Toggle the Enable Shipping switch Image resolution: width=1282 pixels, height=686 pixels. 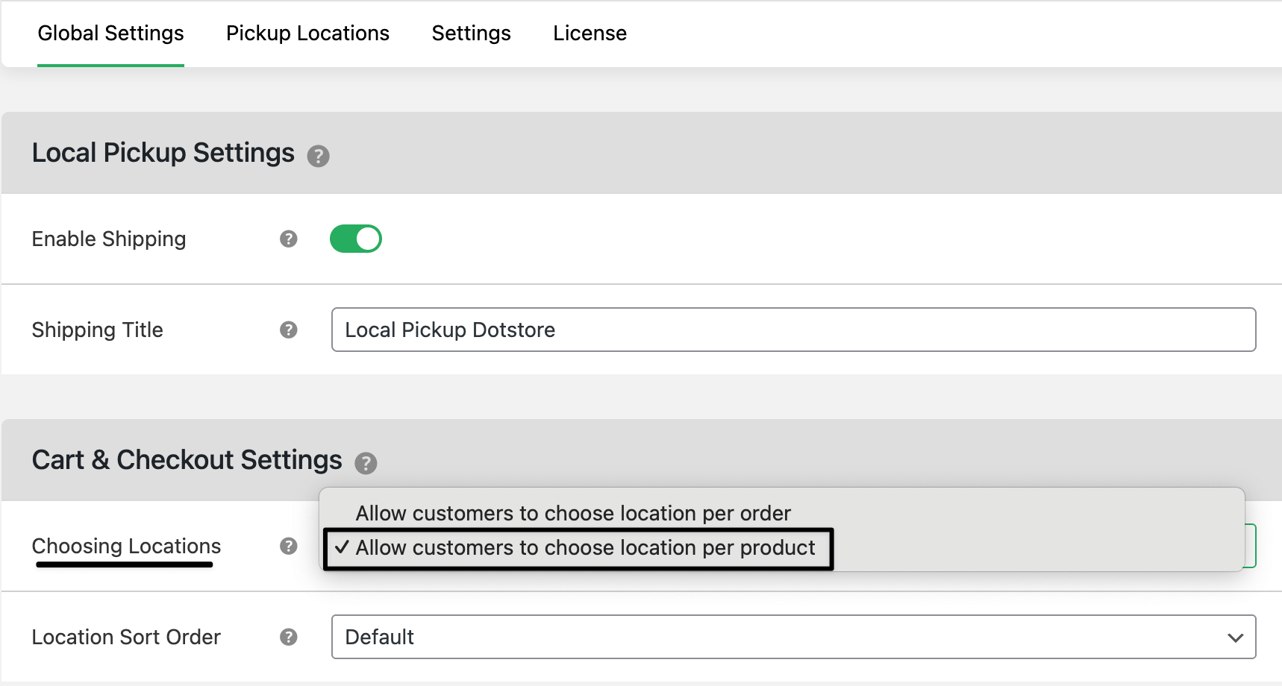(x=356, y=239)
